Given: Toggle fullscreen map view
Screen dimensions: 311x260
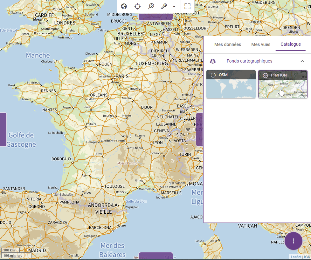Looking at the screenshot, I should point(187,6).
